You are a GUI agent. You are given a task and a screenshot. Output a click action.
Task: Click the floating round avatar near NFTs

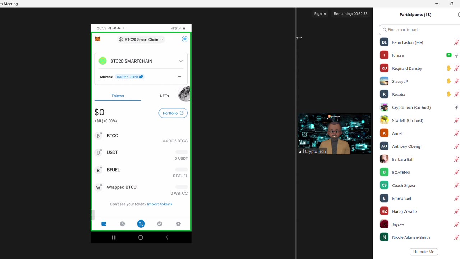tap(184, 94)
